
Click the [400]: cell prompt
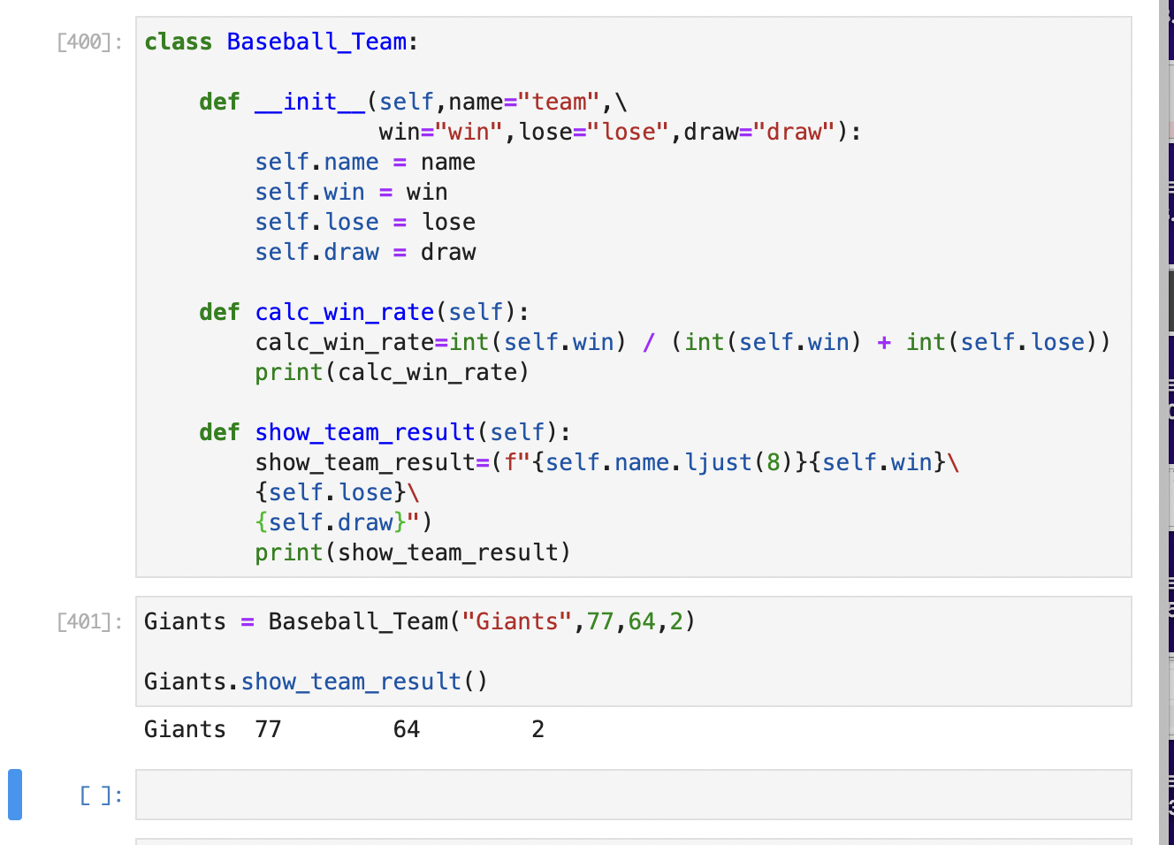pyautogui.click(x=89, y=42)
